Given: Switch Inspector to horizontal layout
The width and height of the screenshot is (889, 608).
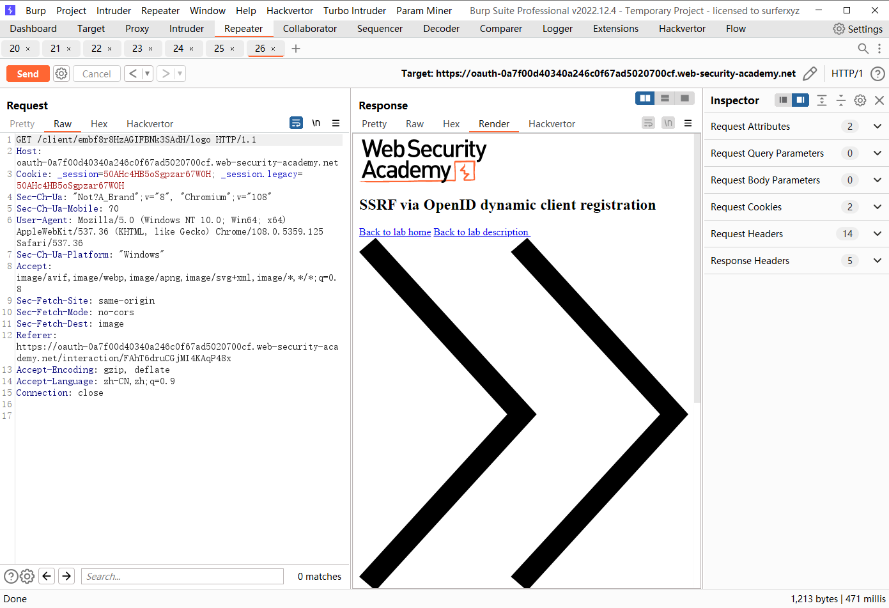Looking at the screenshot, I should tap(783, 100).
